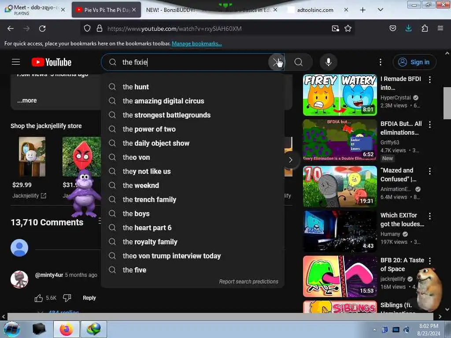Click the Manage bookmarks link
The width and height of the screenshot is (451, 338).
tap(197, 44)
